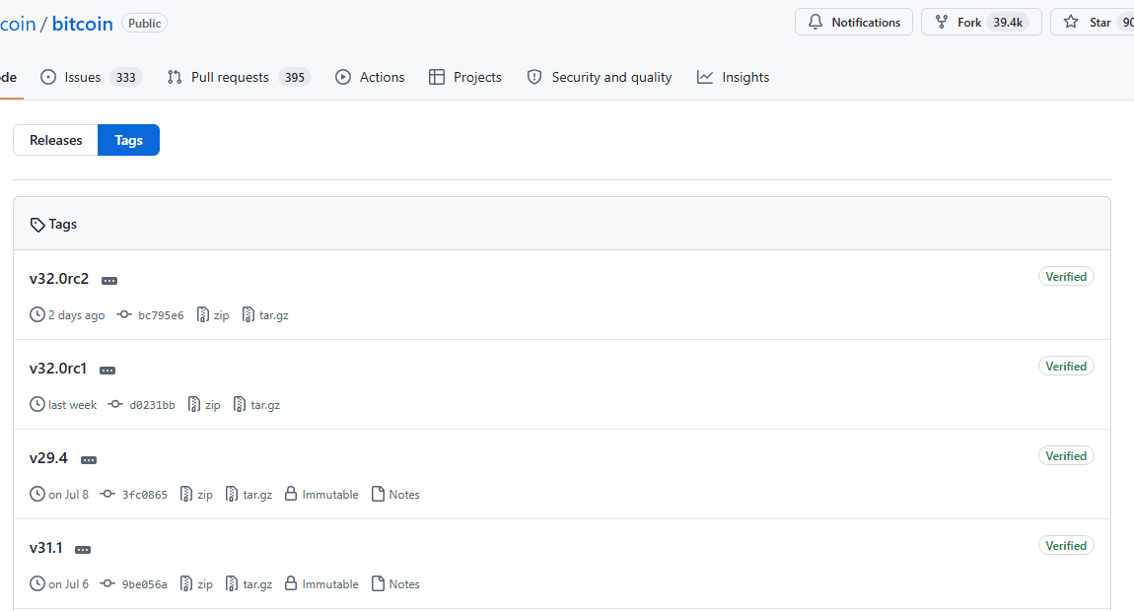Viewport: 1134px width, 611px height.
Task: Download v31.1 tar.gz archive
Action: pos(248,584)
